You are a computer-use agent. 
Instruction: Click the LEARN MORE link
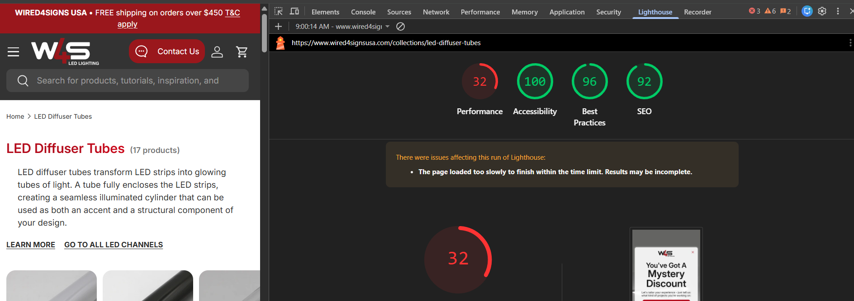[x=31, y=245]
